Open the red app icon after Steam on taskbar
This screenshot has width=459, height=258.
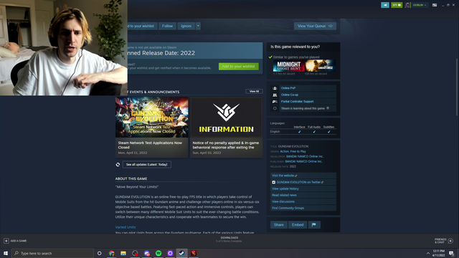click(194, 253)
